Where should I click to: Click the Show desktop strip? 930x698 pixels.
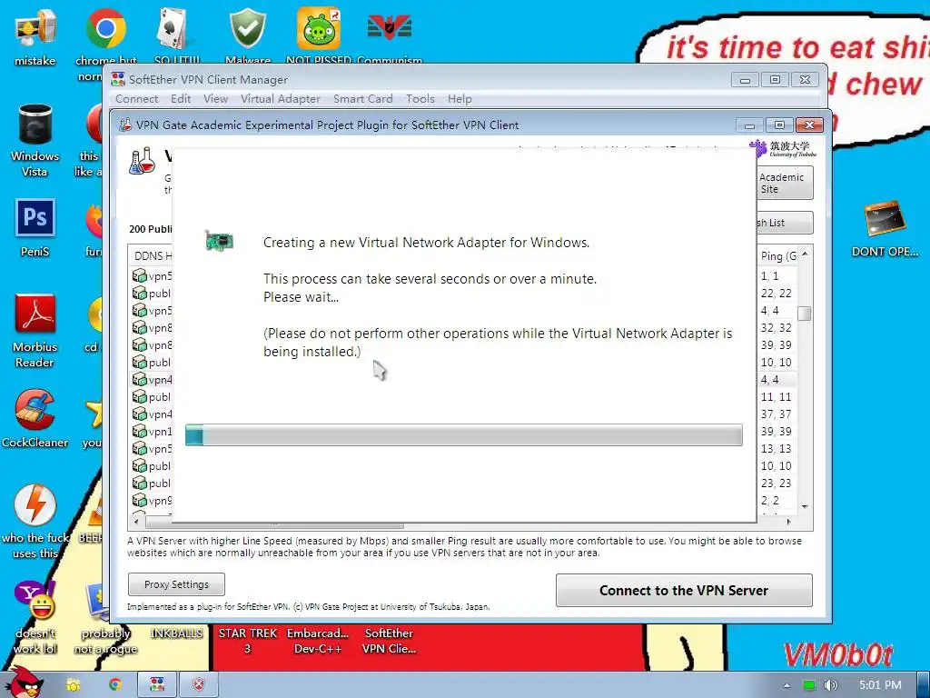point(924,685)
